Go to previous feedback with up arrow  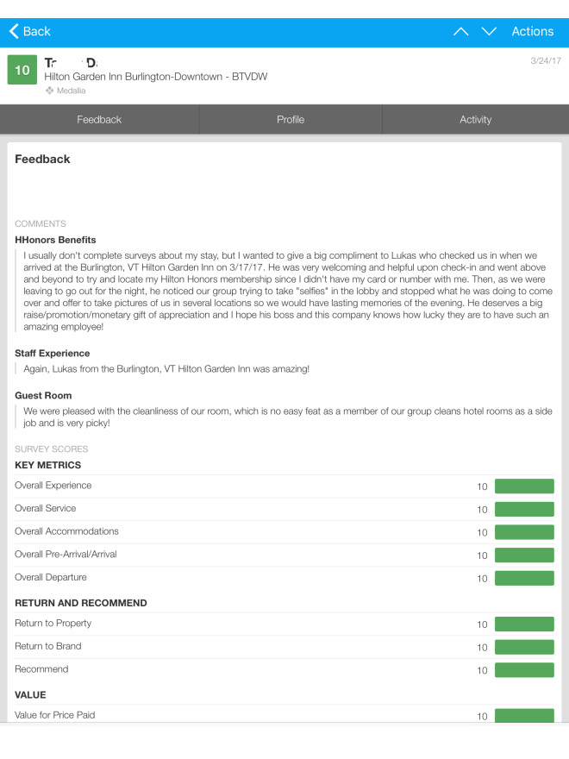coord(461,31)
